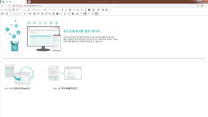The width and height of the screenshot is (208, 117).
Task: Open the font size dropdown
Action: coord(56,10)
